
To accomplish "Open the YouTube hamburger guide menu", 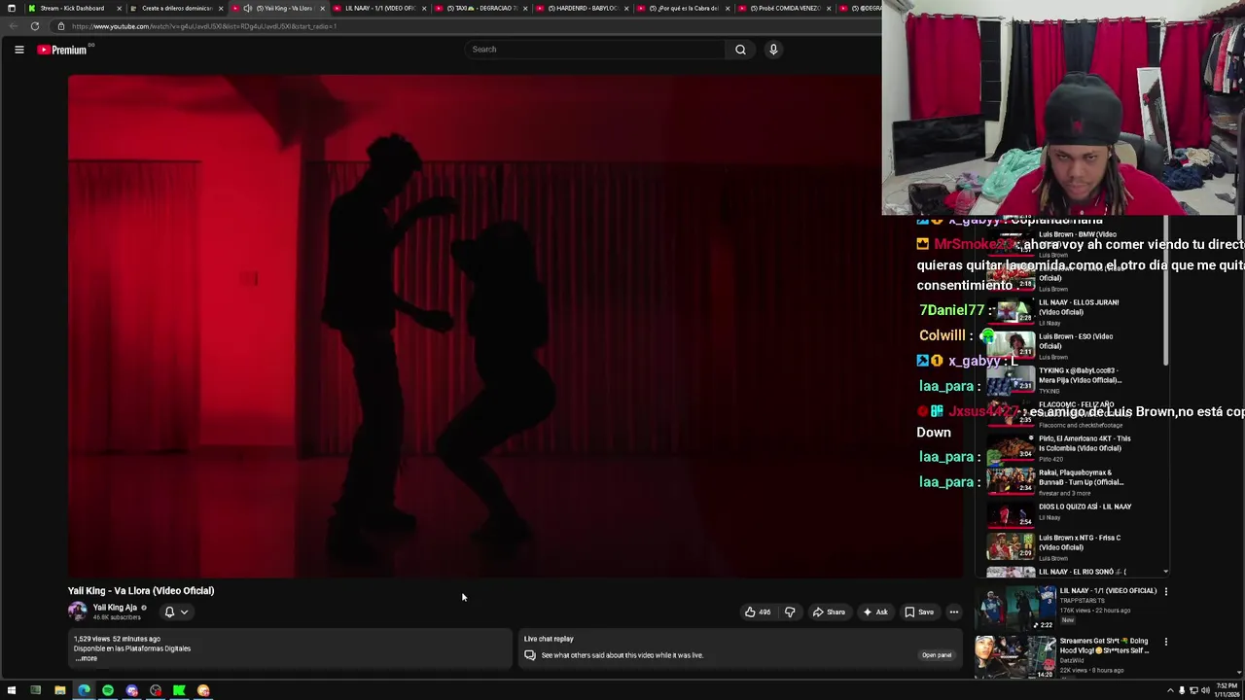I will click(x=18, y=50).
